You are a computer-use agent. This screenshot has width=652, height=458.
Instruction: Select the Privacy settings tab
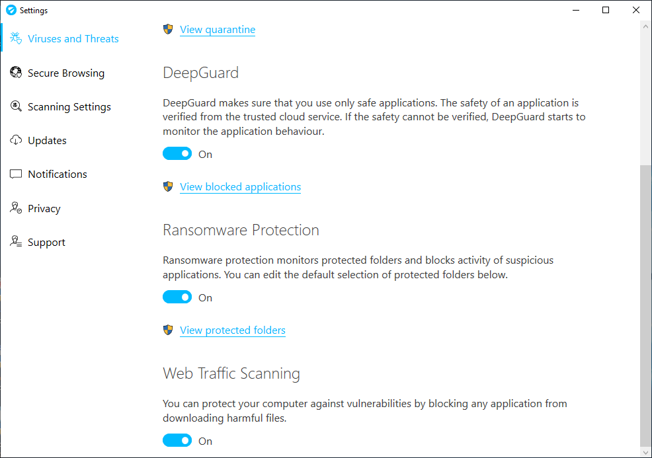click(x=44, y=209)
